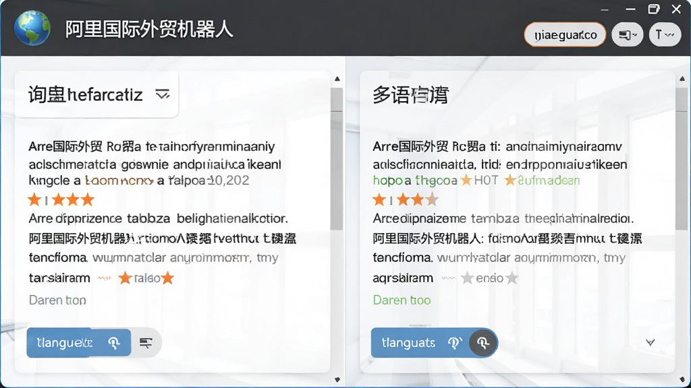Click the globe app logo
This screenshot has width=691, height=388.
click(x=32, y=28)
